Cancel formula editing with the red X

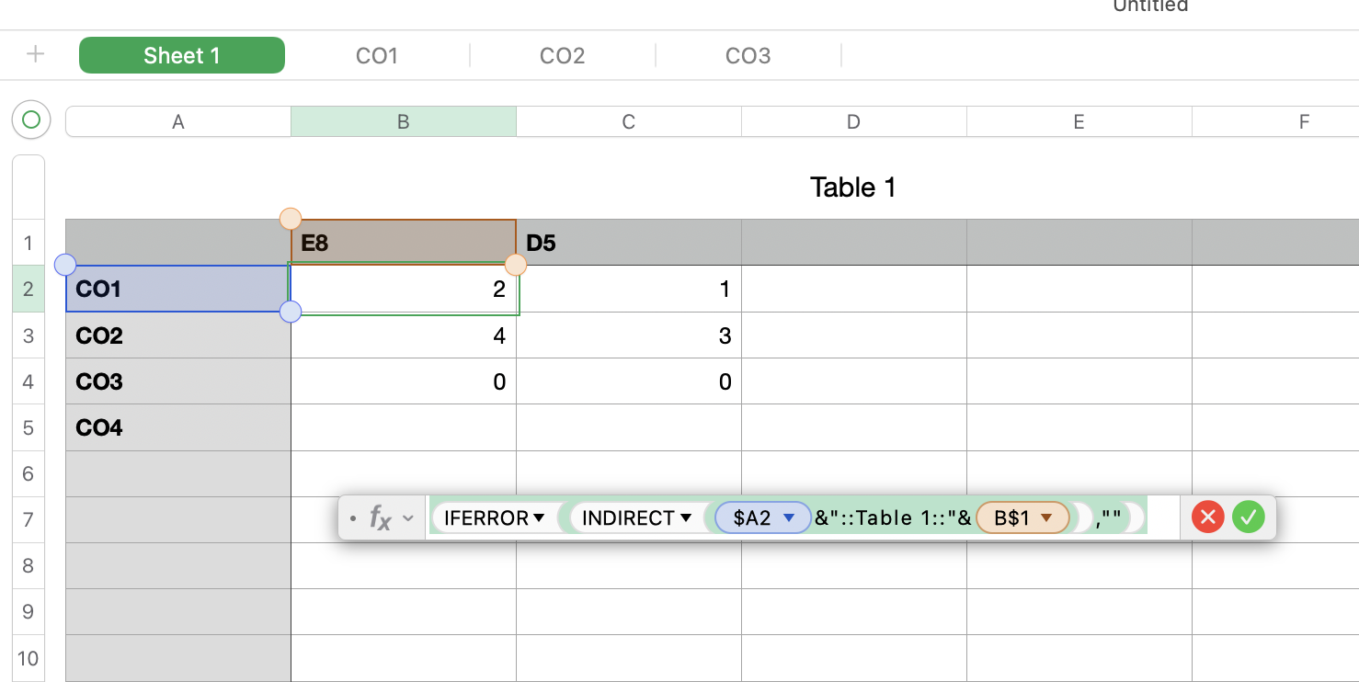coord(1207,517)
